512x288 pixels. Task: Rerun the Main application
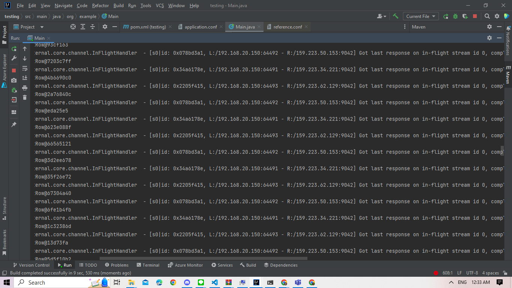point(13,49)
